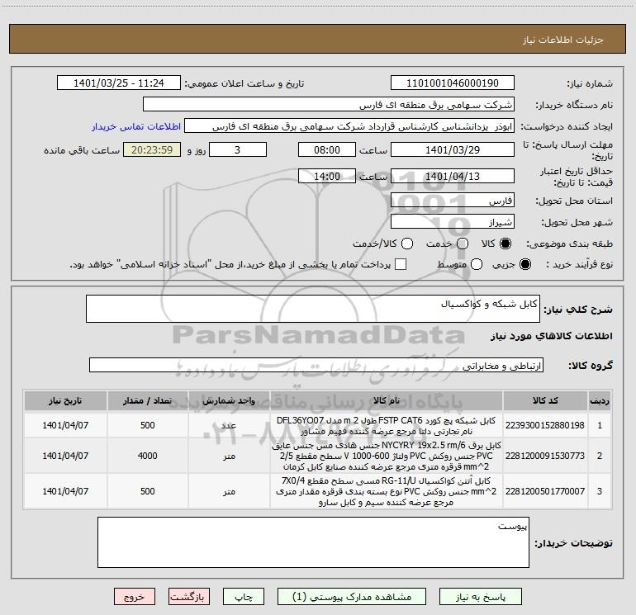Click the تعداد / مقدار column header

pos(147,401)
